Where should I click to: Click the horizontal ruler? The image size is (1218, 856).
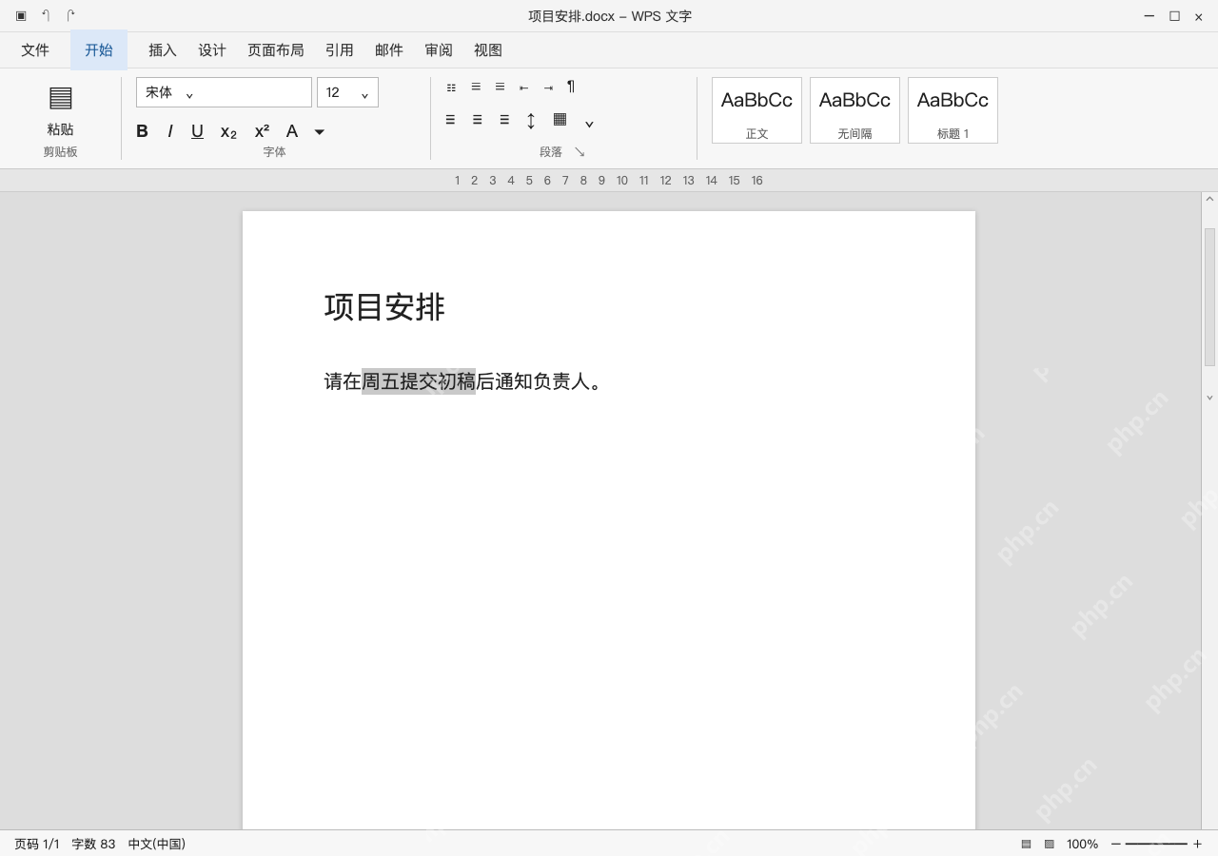609,181
